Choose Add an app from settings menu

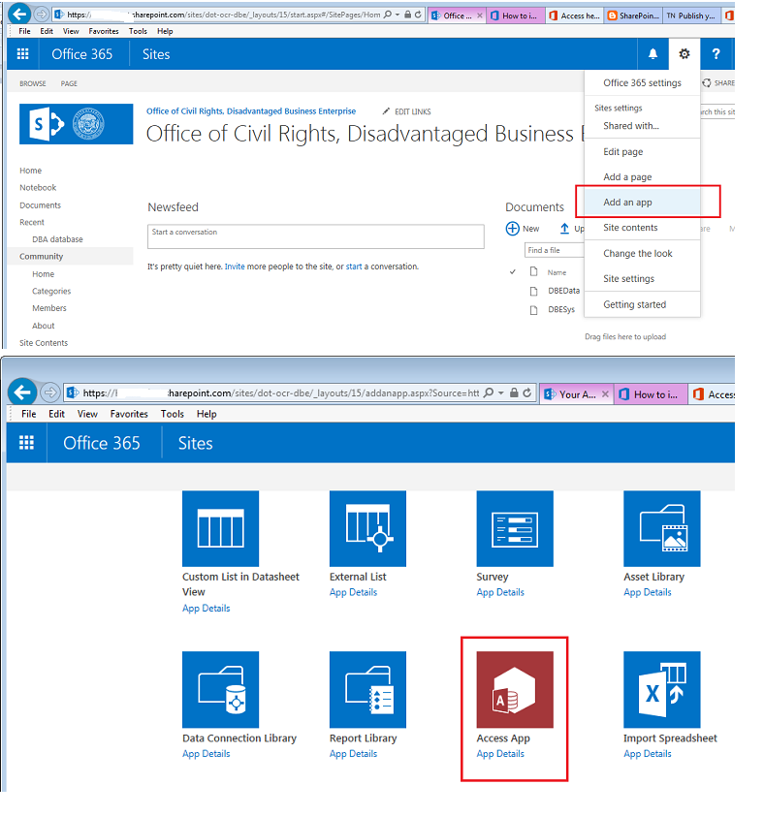point(642,202)
